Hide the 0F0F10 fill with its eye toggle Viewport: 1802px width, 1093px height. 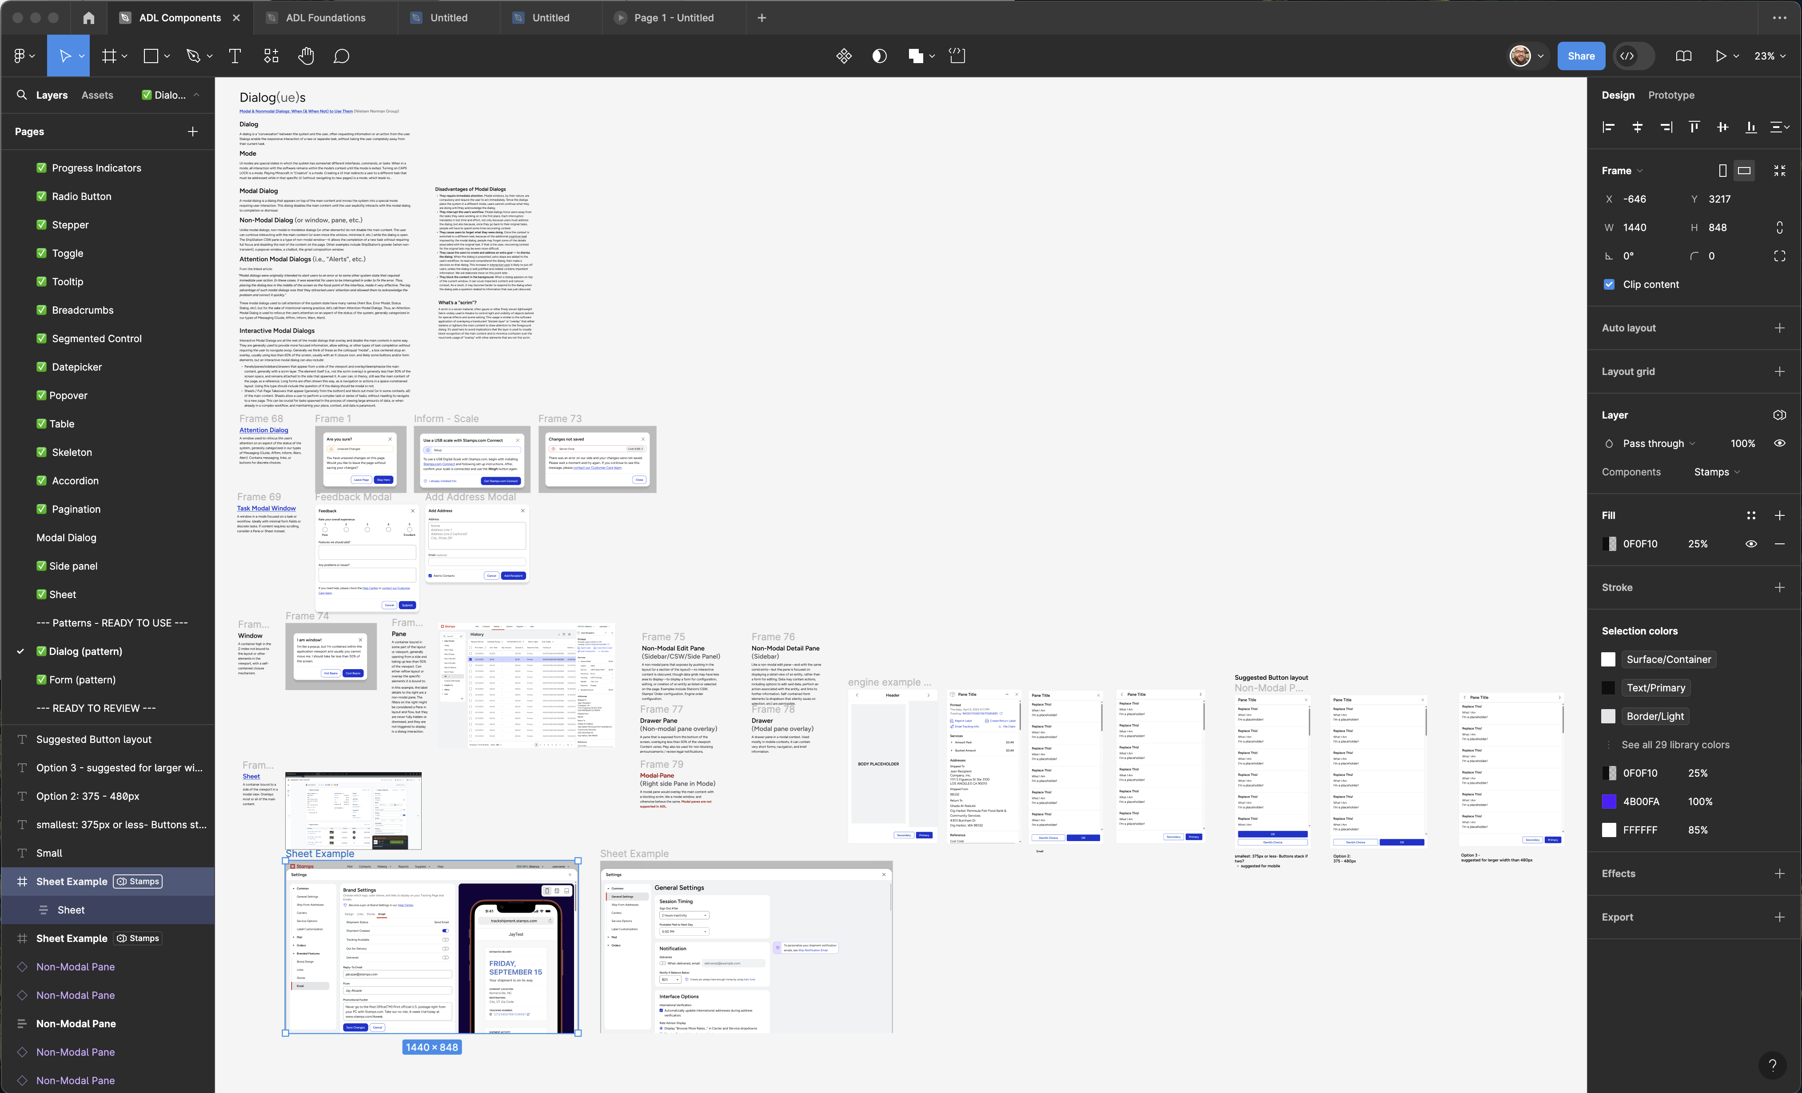tap(1751, 543)
